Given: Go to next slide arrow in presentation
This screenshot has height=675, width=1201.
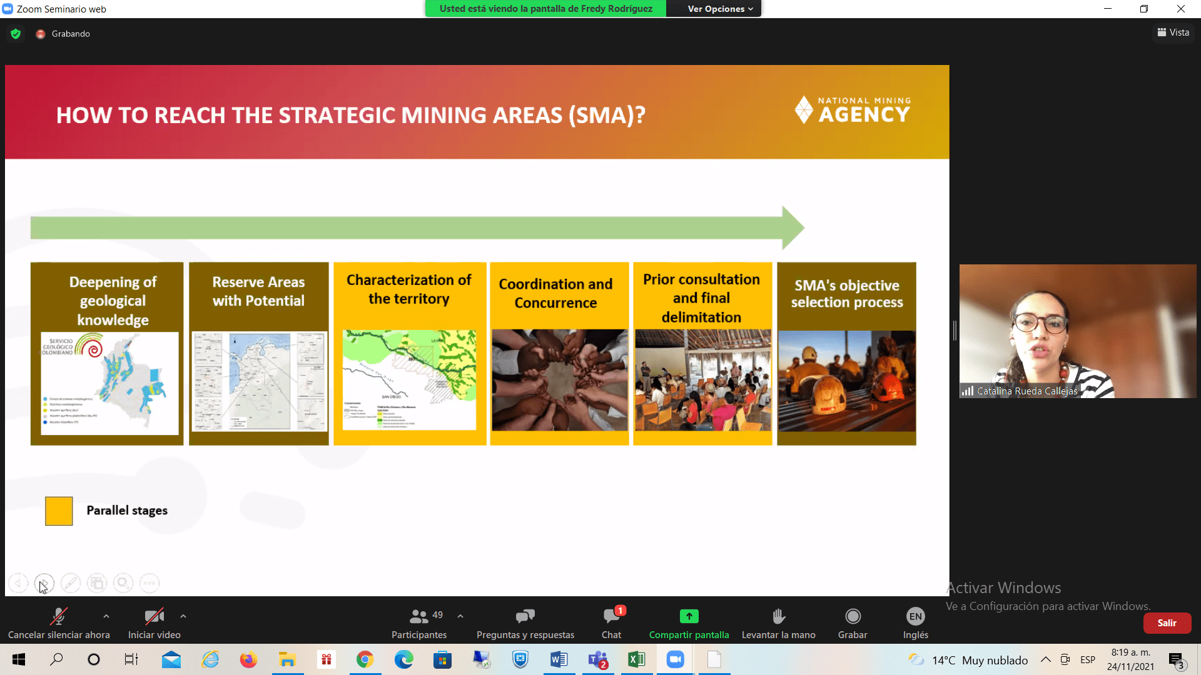Looking at the screenshot, I should (x=44, y=583).
